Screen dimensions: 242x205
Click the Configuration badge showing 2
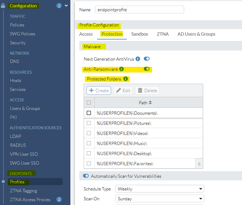point(59,6)
